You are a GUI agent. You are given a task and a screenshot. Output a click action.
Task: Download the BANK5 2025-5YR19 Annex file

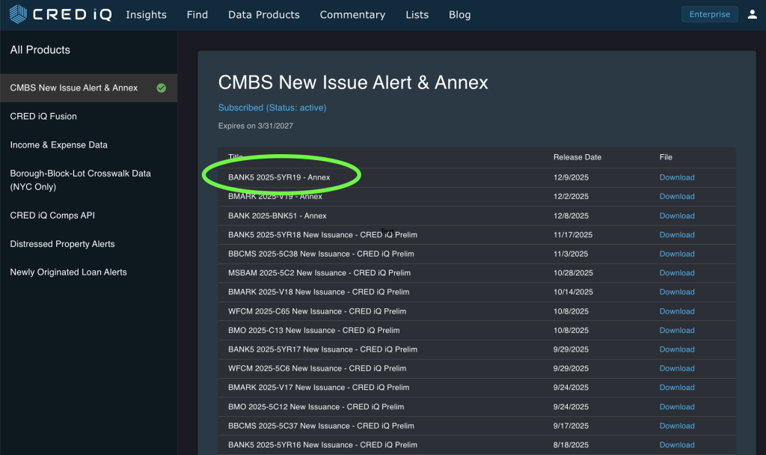pyautogui.click(x=676, y=177)
